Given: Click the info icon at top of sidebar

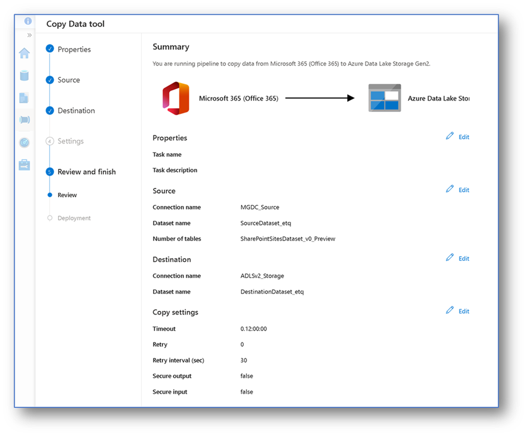Looking at the screenshot, I should 28,21.
